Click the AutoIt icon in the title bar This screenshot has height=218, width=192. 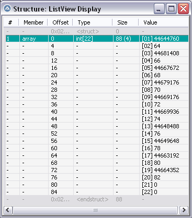click(x=7, y=8)
